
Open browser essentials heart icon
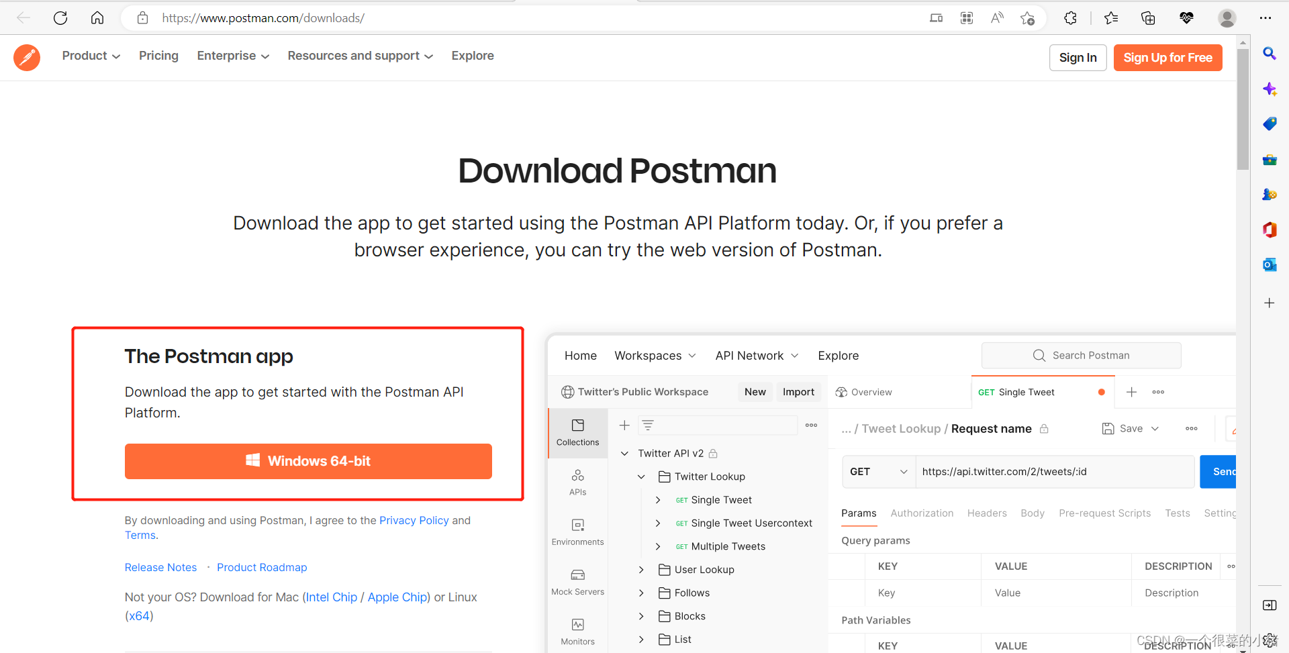coord(1186,18)
